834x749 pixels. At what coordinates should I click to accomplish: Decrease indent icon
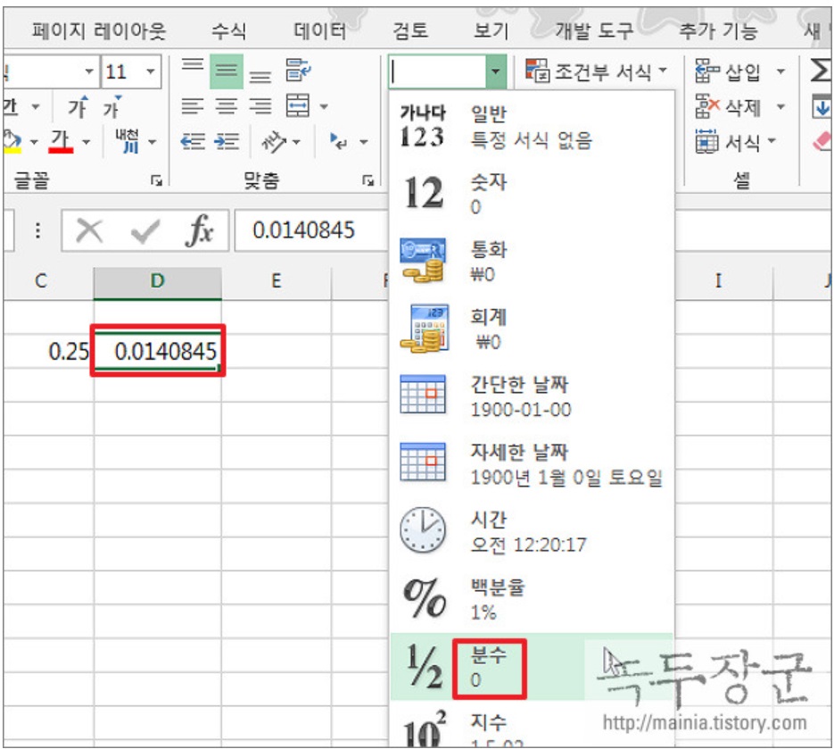193,142
